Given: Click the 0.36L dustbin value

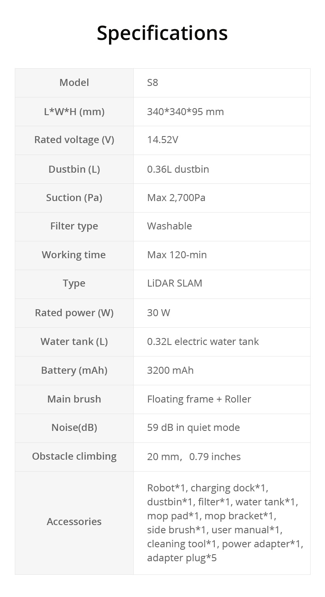Looking at the screenshot, I should pos(178,169).
